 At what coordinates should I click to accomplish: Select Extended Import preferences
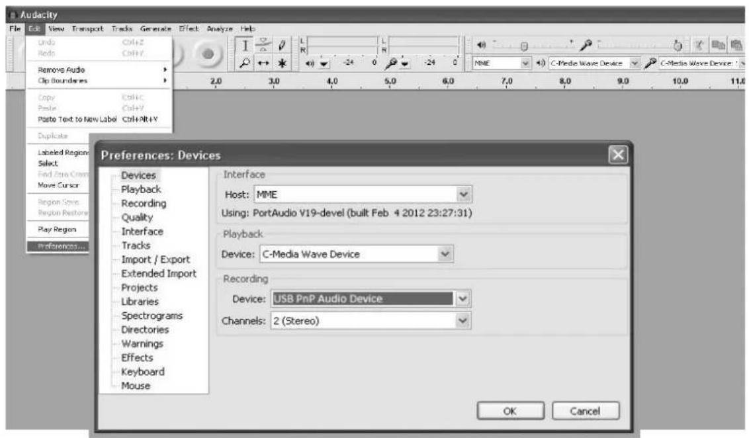coord(159,273)
